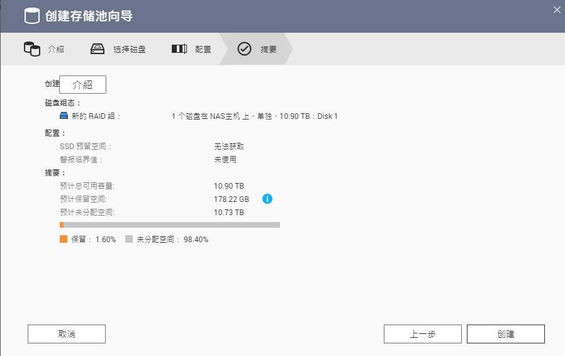The image size is (565, 356).
Task: Click the RAID description mentioning Disk 1
Action: coord(254,116)
